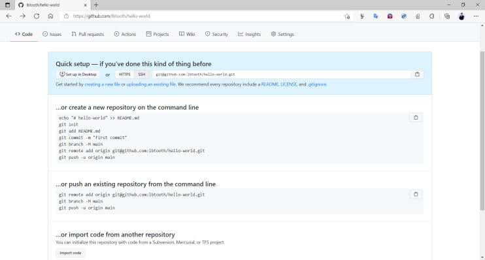Go back to the previous page
This screenshot has width=485, height=260.
click(8, 16)
